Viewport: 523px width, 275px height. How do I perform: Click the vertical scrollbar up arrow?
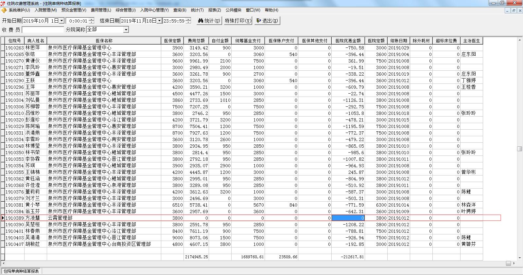pyautogui.click(x=519, y=40)
